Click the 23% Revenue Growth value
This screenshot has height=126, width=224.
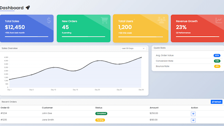coord(181,27)
